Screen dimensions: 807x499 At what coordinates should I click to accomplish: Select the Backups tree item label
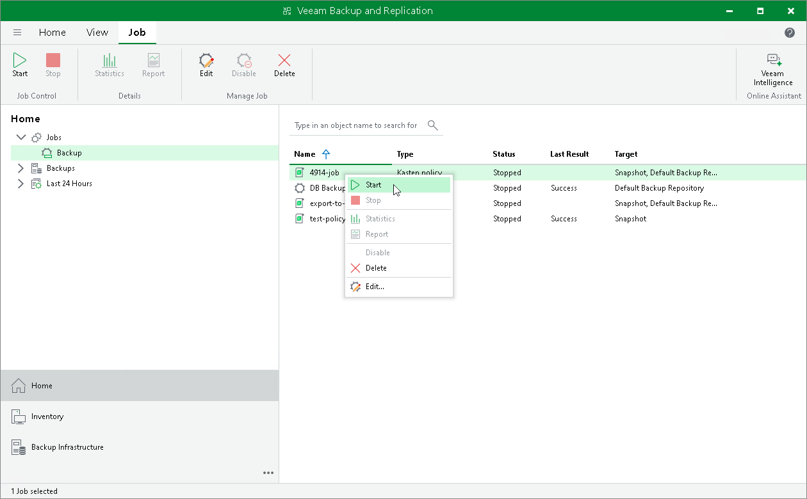click(61, 168)
